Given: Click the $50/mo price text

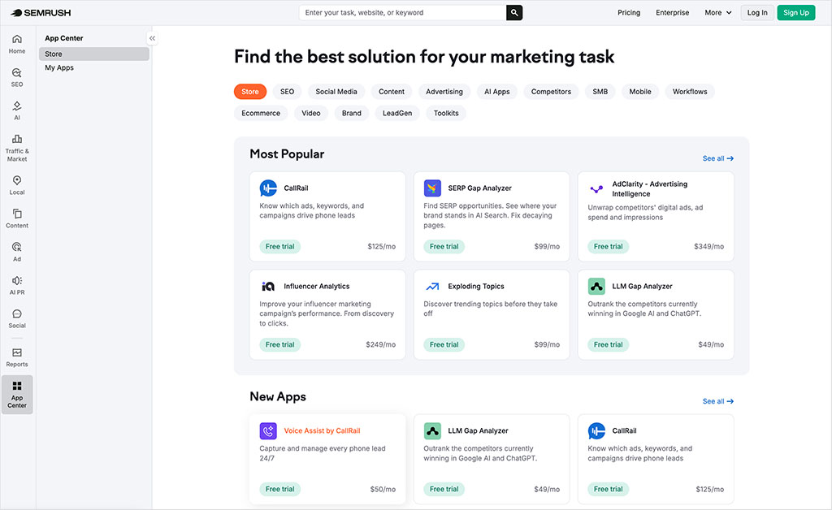Looking at the screenshot, I should [x=383, y=490].
